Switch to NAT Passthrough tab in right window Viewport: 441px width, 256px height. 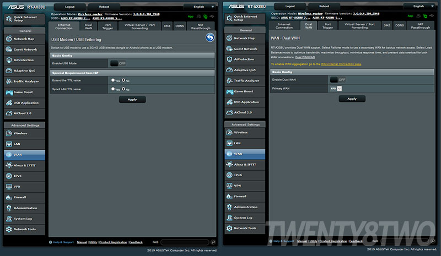tap(420, 26)
